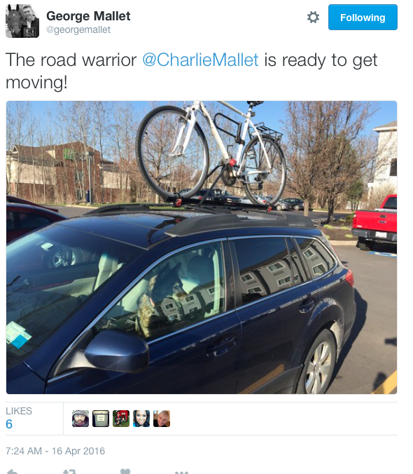The image size is (413, 474).
Task: Click the retweet icon
Action: click(69, 471)
